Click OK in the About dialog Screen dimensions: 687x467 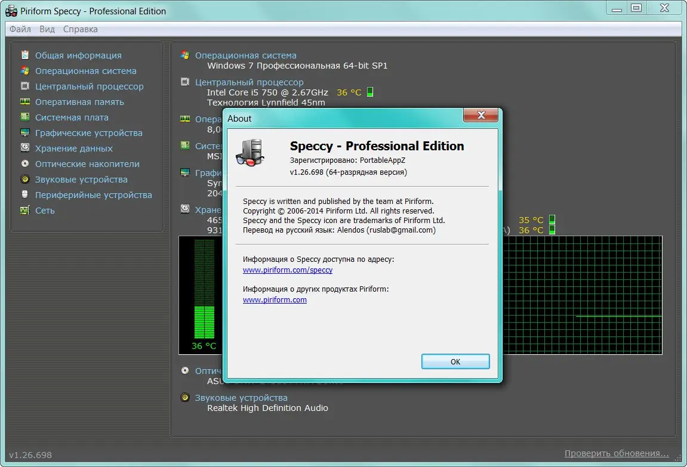[455, 361]
